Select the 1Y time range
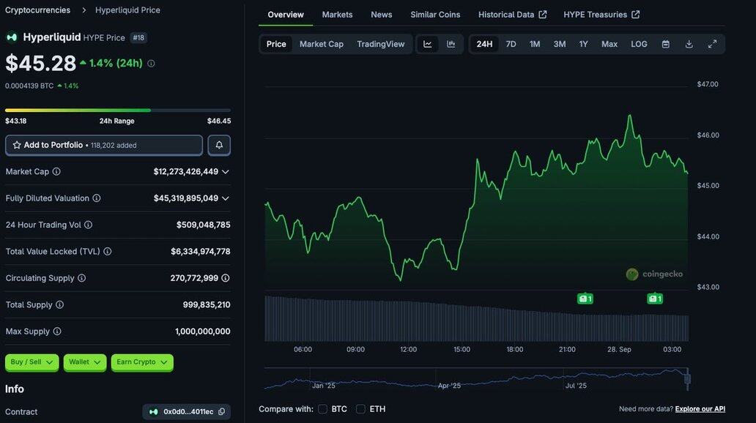 [x=583, y=44]
